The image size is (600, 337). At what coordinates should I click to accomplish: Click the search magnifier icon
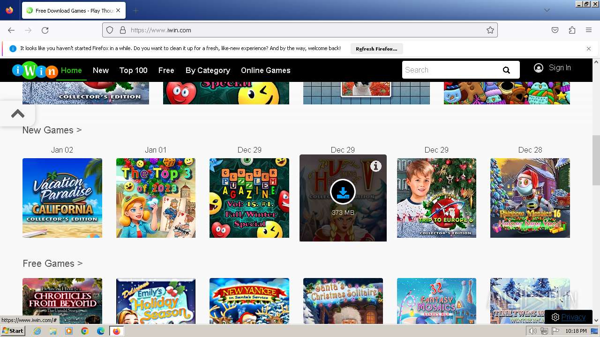(x=506, y=70)
